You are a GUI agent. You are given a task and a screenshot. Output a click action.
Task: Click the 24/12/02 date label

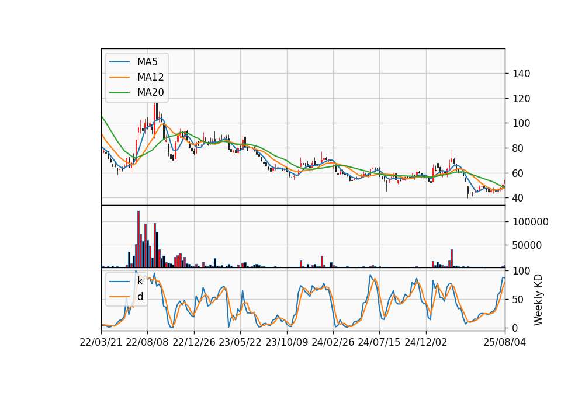(426, 342)
